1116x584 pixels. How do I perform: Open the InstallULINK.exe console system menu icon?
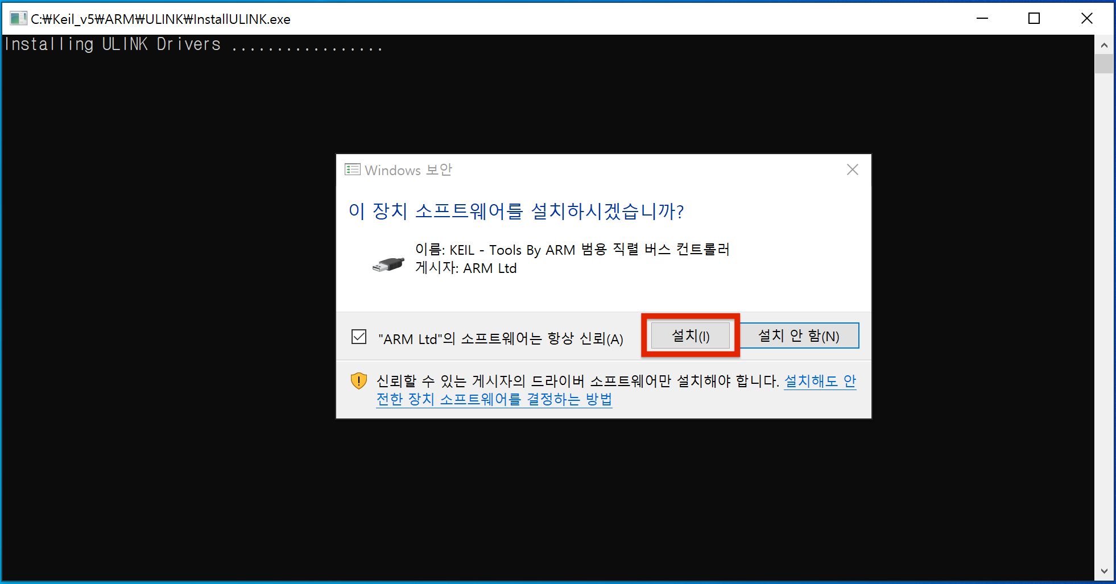click(x=18, y=19)
